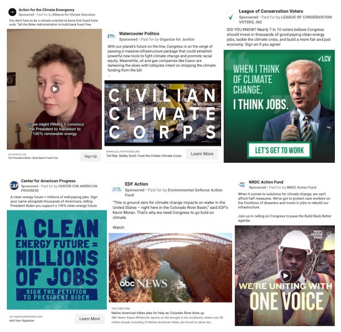Play the Climate Emergency hoodie video
Screen dimensions: 341x332
click(55, 89)
